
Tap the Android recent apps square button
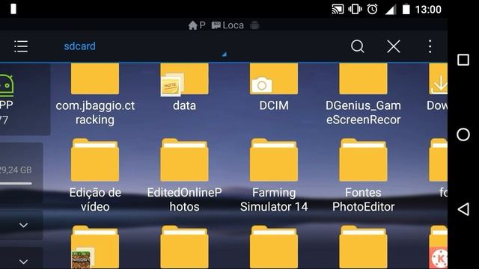point(463,60)
